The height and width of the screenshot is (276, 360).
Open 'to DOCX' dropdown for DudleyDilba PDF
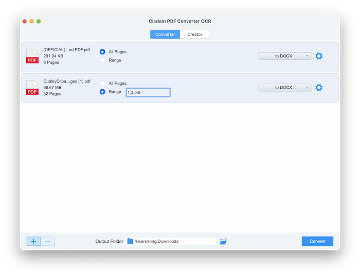coord(285,88)
